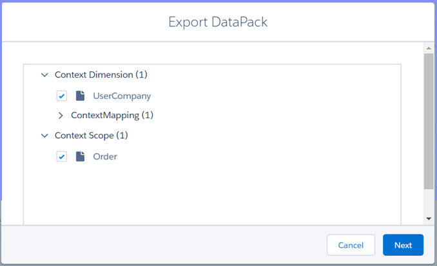Viewport: 437px width, 266px height.
Task: Select the Order item label
Action: (x=105, y=157)
